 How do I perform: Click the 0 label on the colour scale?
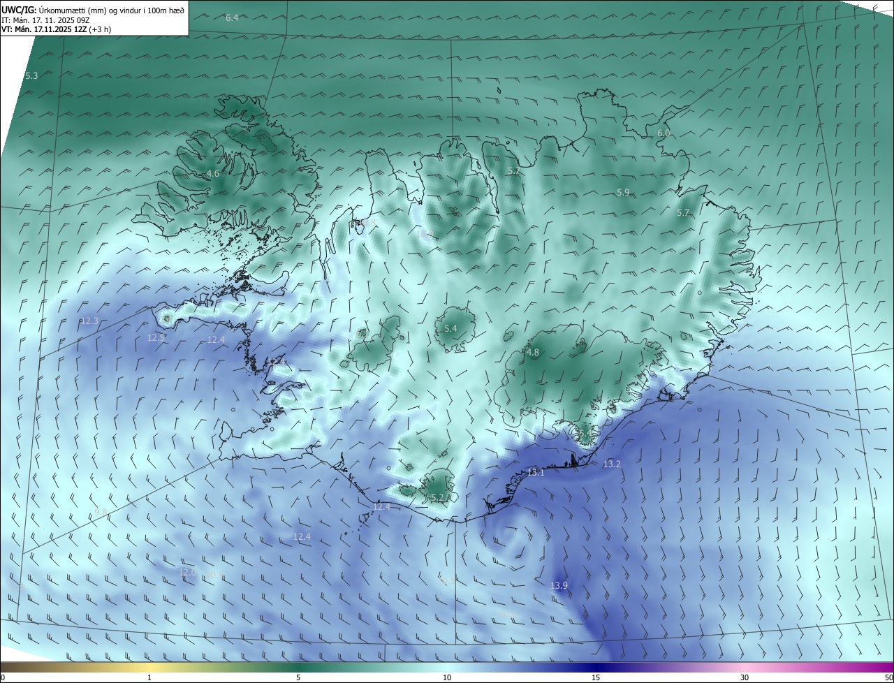click(x=3, y=677)
